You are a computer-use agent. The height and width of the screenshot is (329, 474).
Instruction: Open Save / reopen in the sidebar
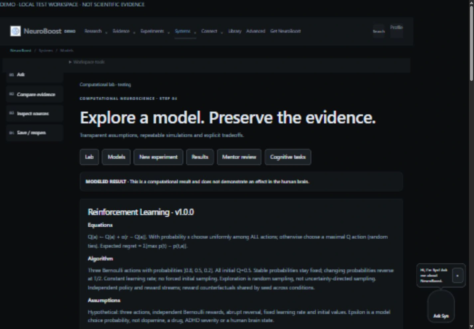click(35, 133)
